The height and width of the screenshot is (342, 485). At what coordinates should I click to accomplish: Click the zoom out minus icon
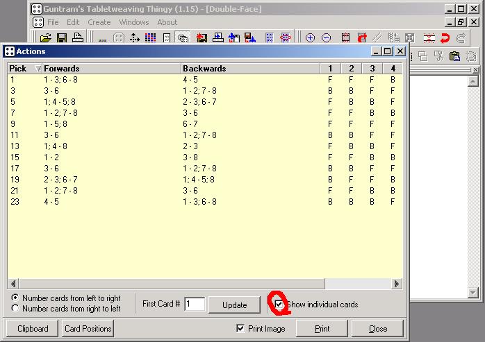(326, 38)
